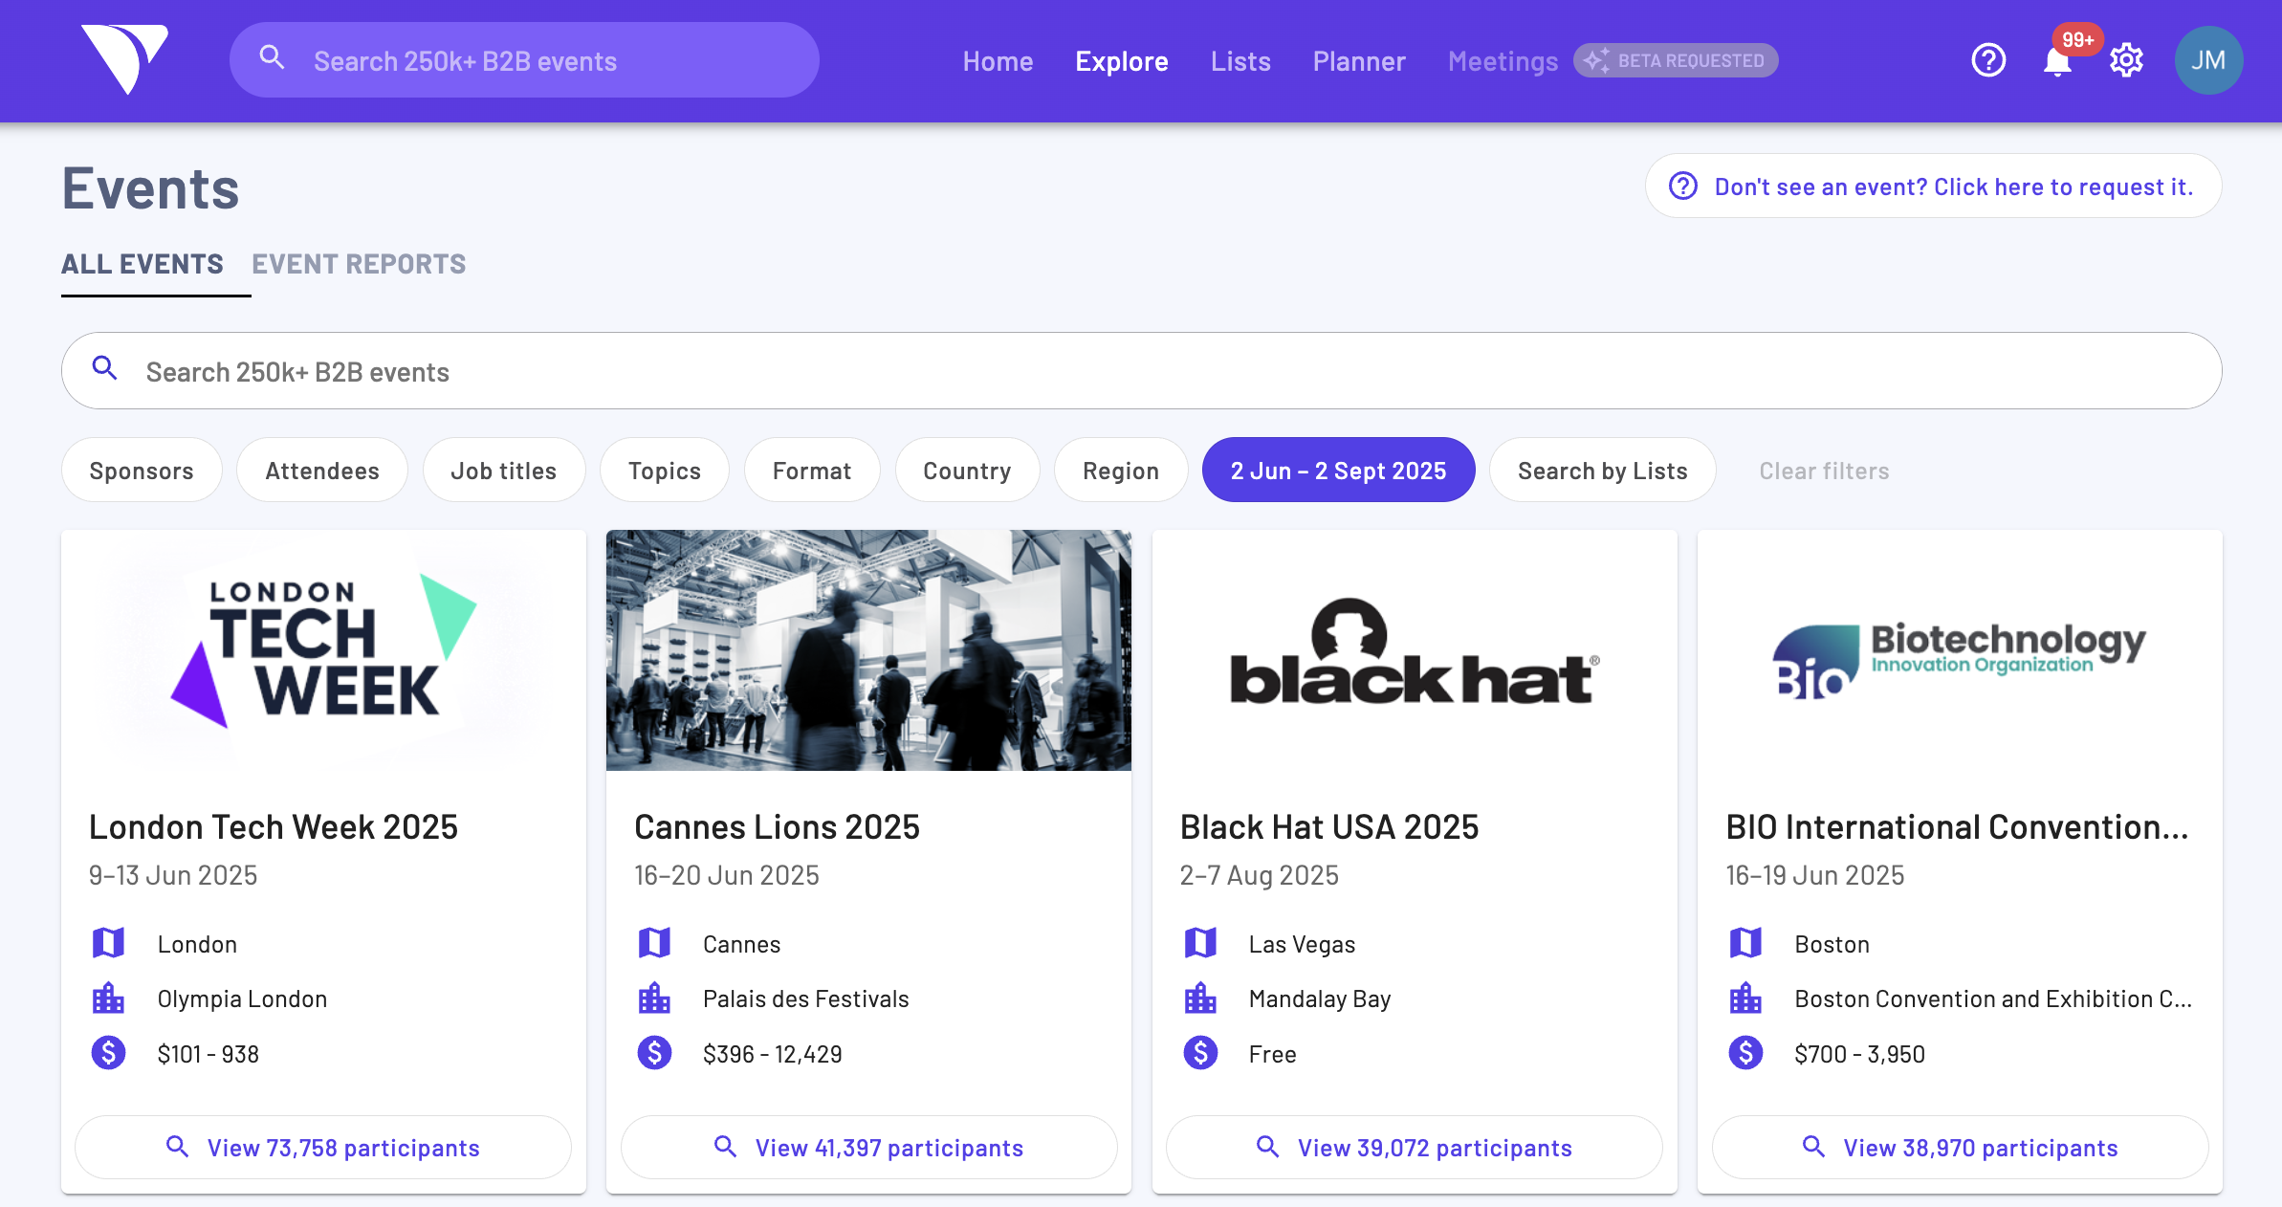View 73,758 participants for London Tech Week

tap(323, 1147)
